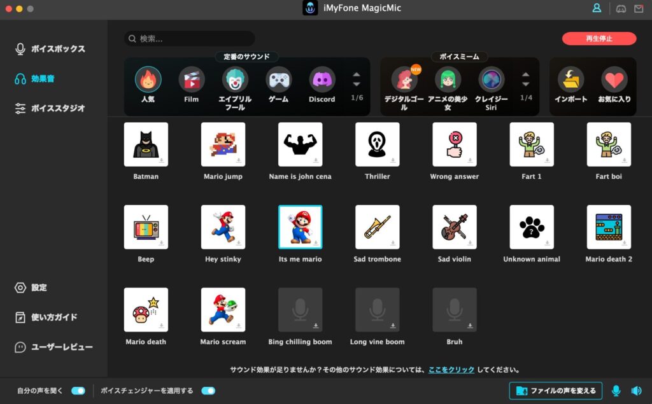The image size is (652, 404).
Task: Select the アニメの美少女 voice meme
Action: point(448,80)
